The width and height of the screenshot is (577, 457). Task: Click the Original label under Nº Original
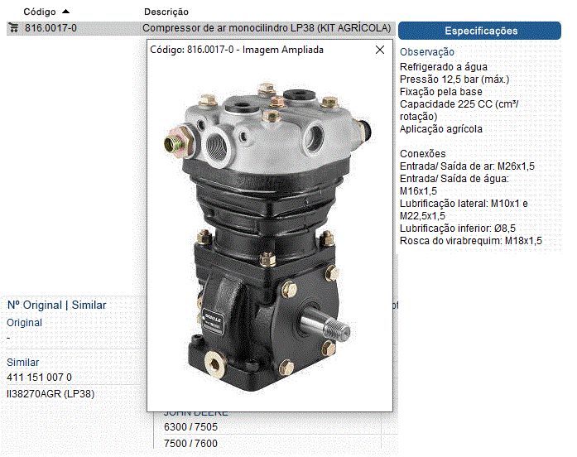tap(25, 323)
